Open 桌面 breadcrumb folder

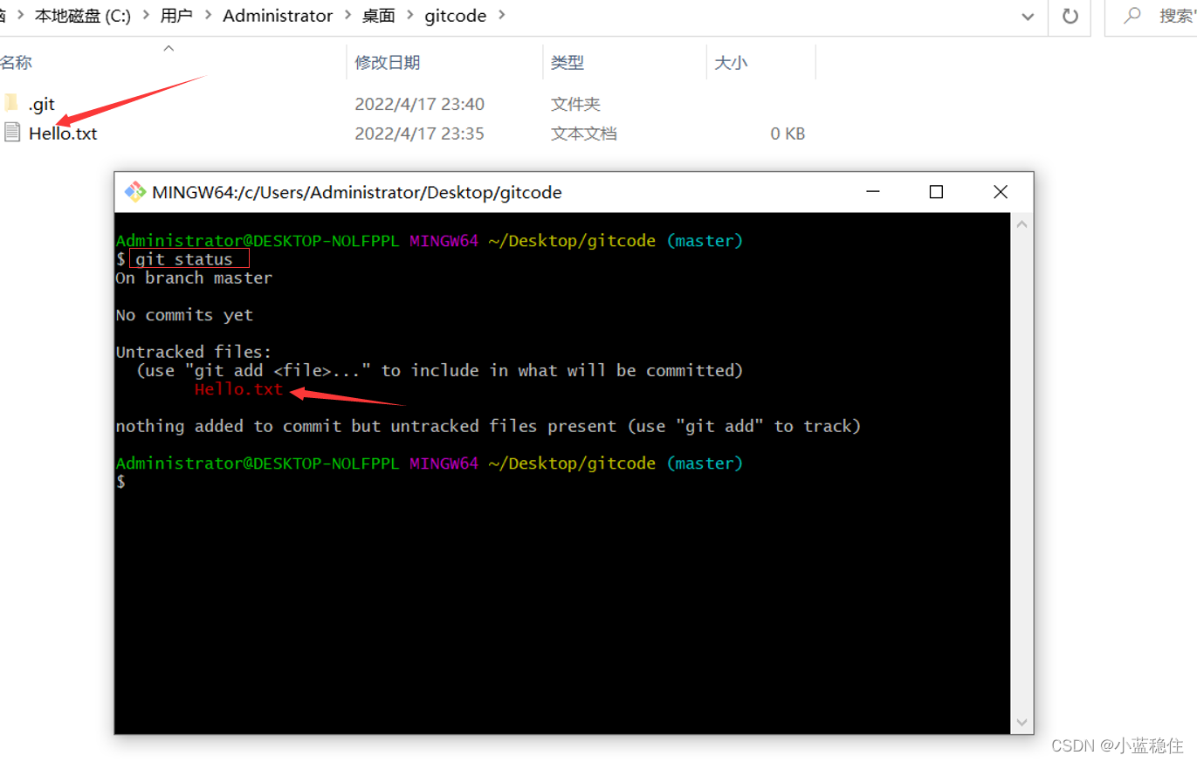[379, 16]
